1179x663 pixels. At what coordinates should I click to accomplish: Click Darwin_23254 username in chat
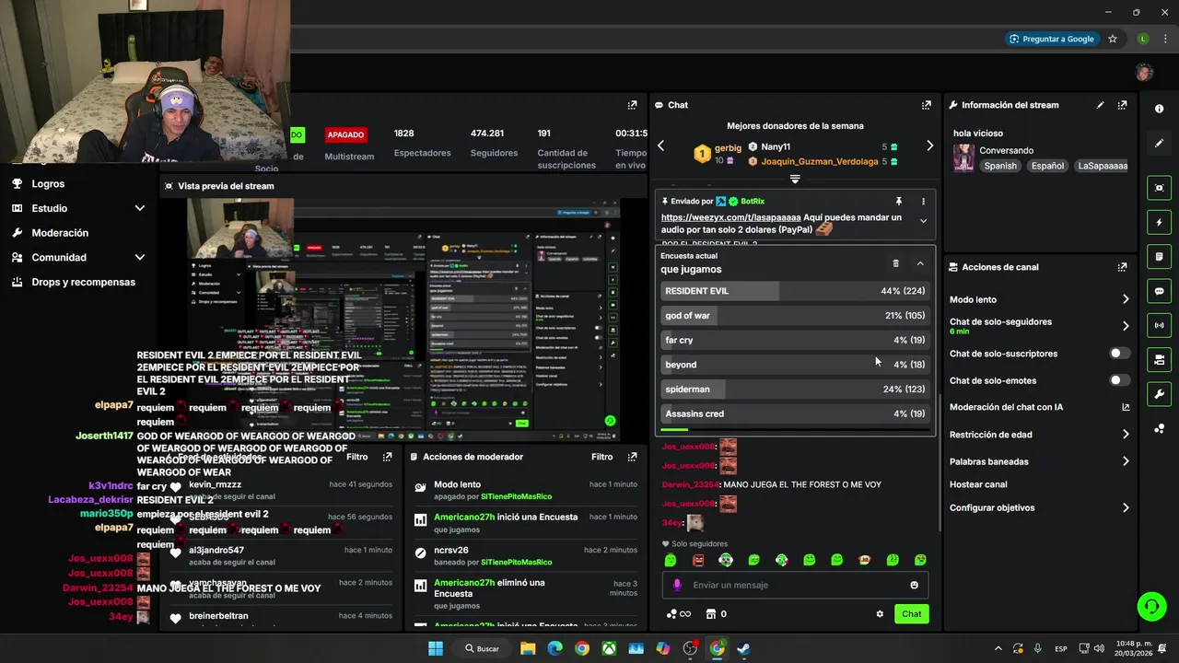tap(691, 484)
